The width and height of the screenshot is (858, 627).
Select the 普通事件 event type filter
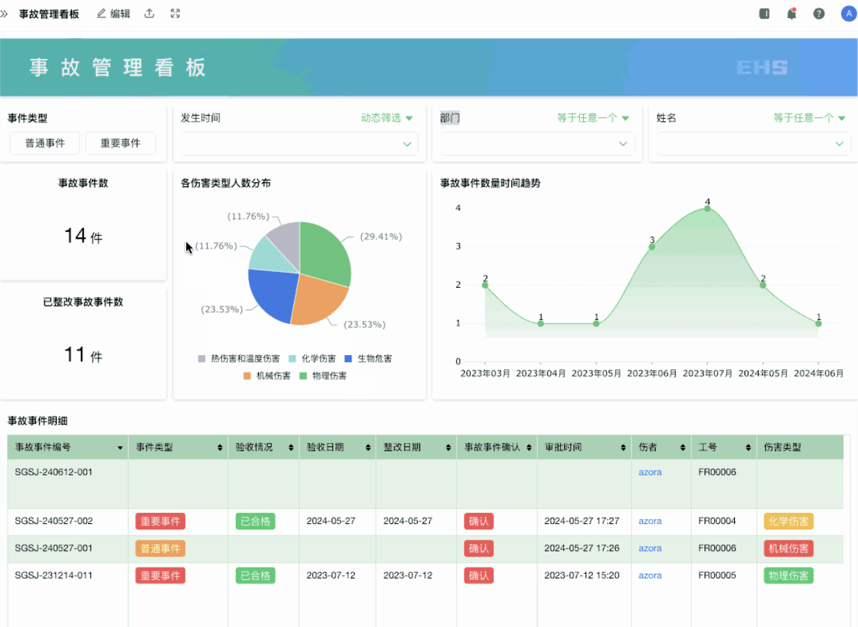(x=45, y=143)
